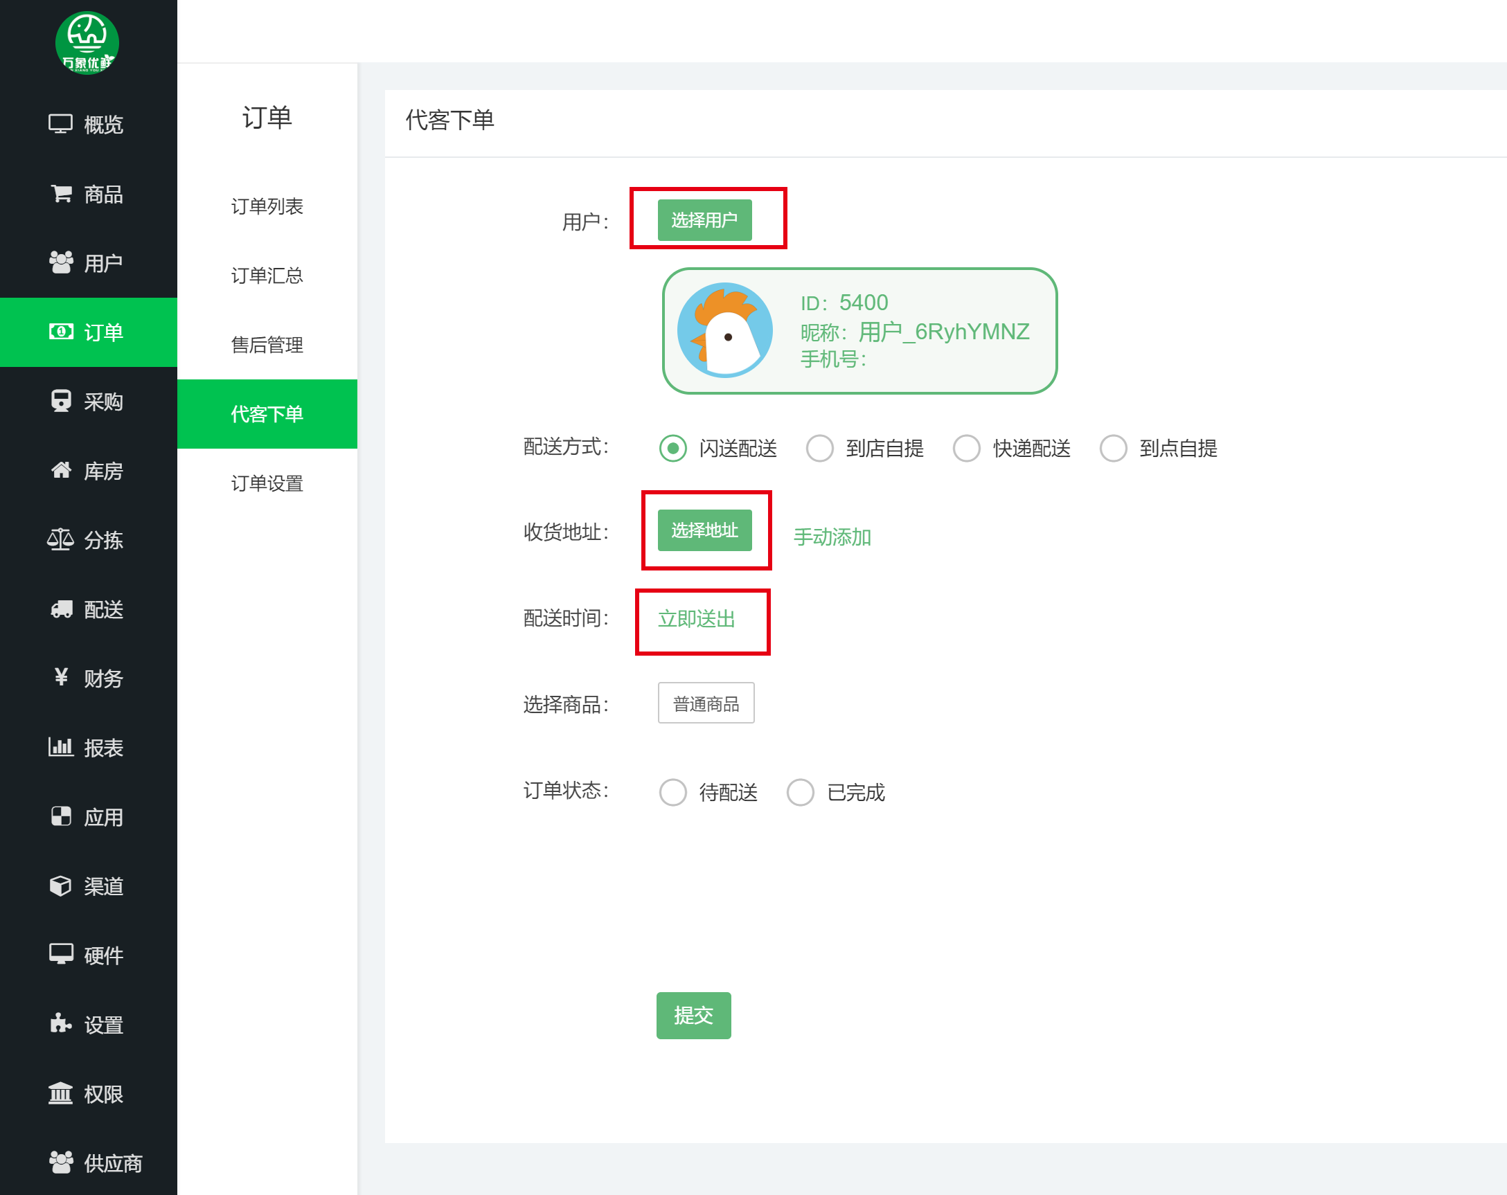Open the 订单列表 submenu item
This screenshot has height=1195, width=1507.
coord(267,206)
